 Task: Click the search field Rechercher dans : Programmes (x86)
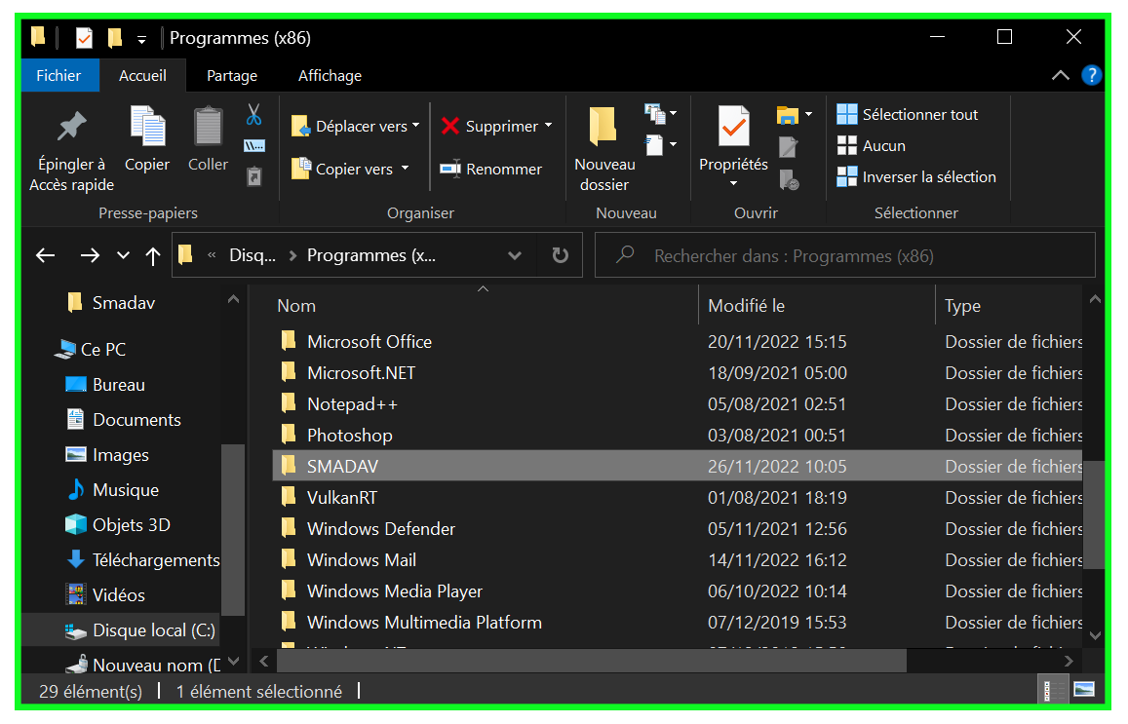point(845,255)
